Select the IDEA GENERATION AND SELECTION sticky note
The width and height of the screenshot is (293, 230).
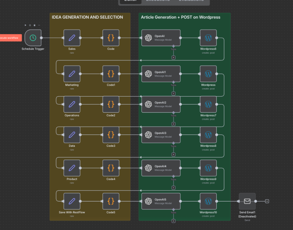pyautogui.click(x=87, y=17)
